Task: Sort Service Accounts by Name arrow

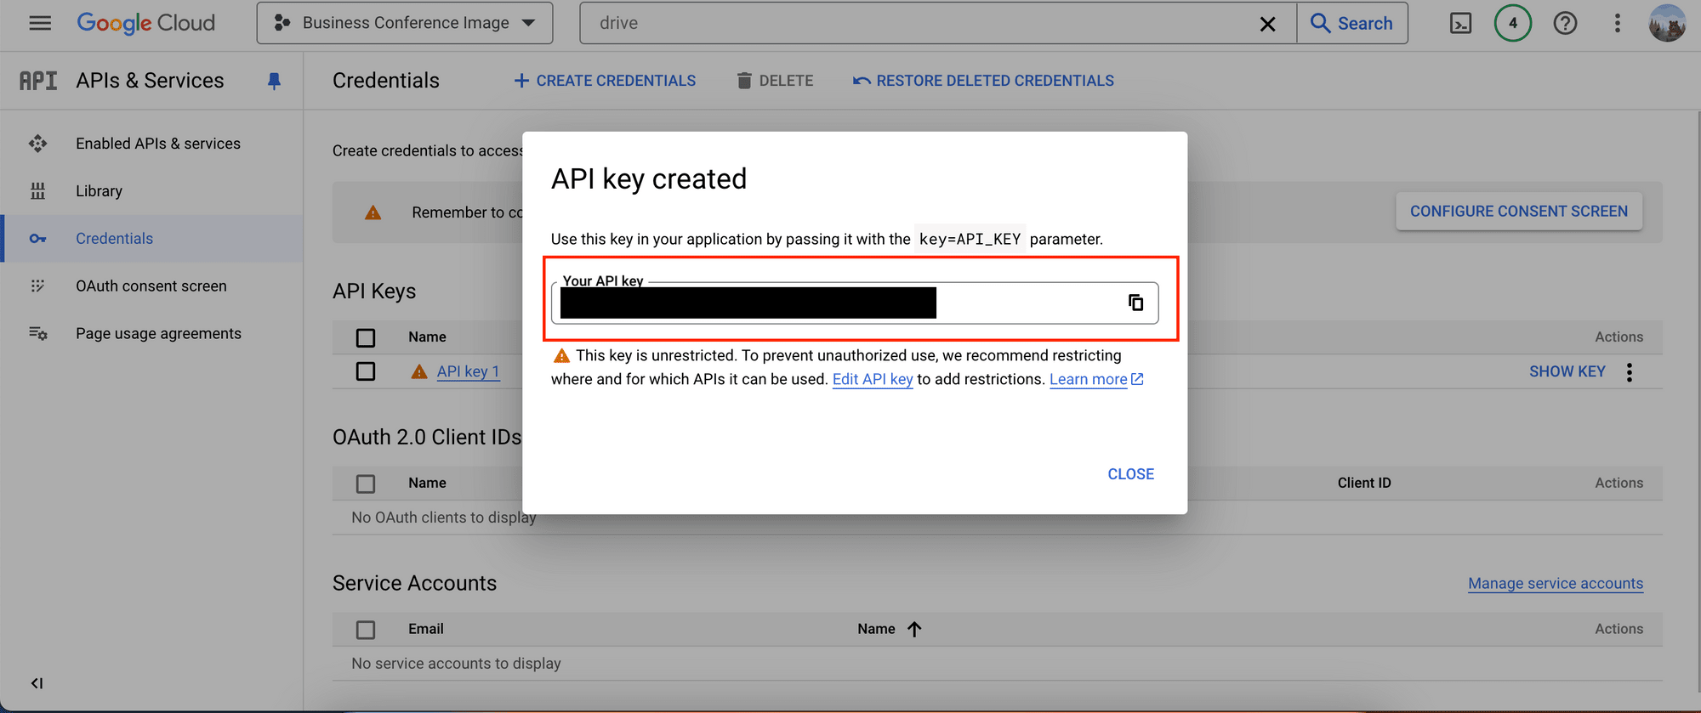Action: coord(914,629)
